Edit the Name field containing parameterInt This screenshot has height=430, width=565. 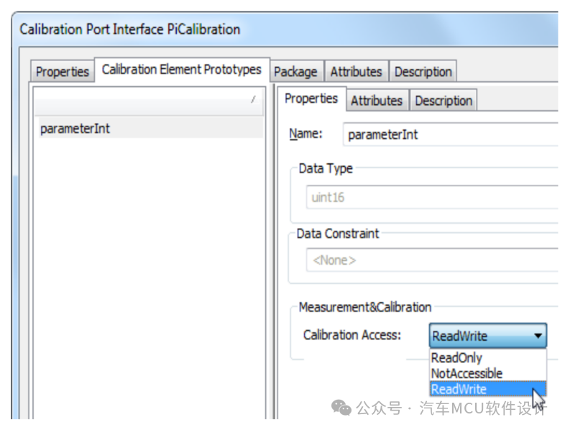[451, 134]
